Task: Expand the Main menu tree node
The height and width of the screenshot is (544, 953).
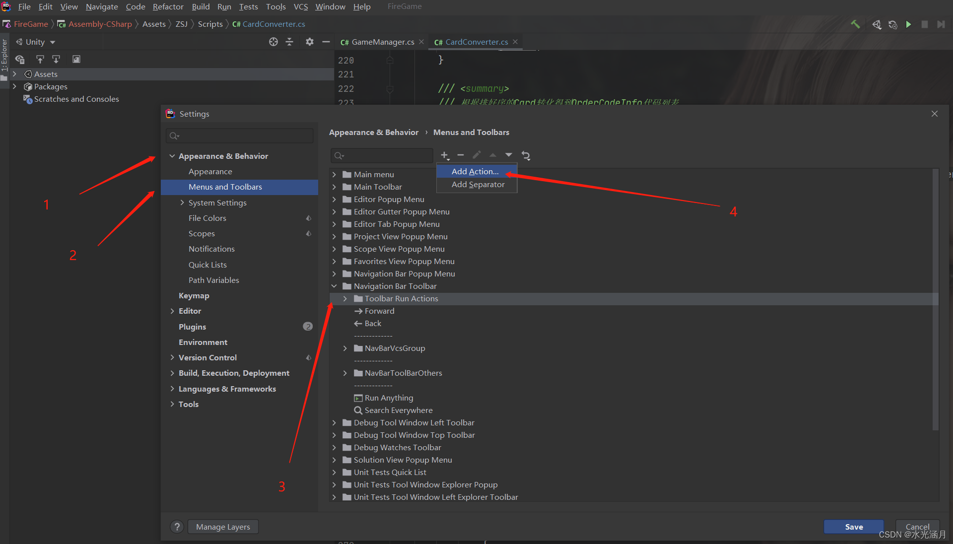Action: tap(335, 174)
